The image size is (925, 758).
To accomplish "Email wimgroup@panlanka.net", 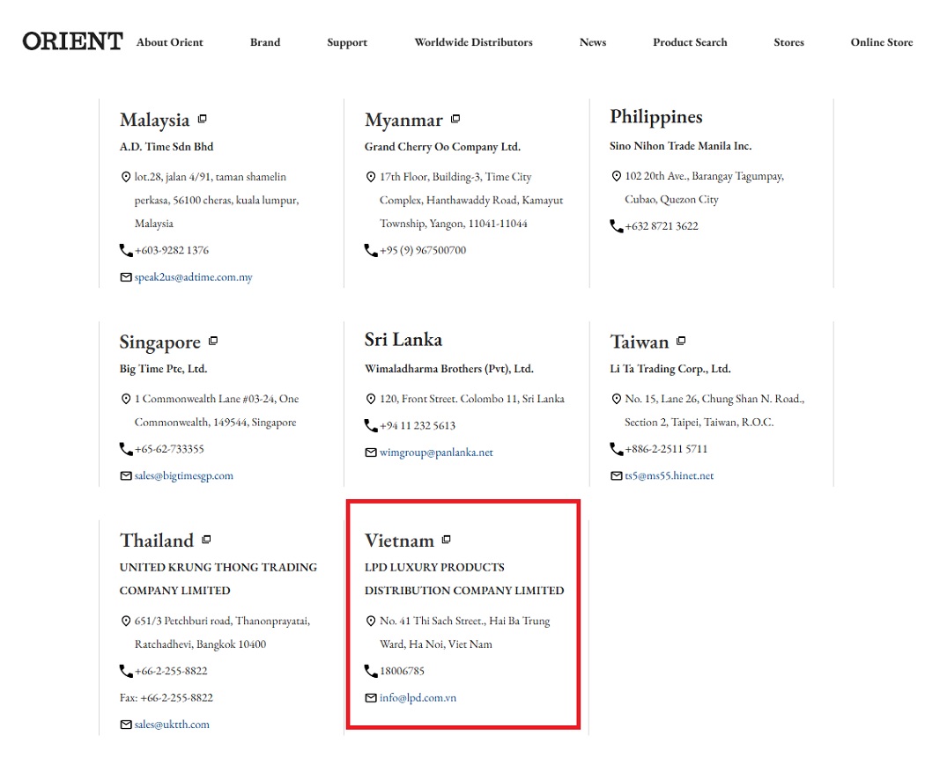I will (436, 453).
